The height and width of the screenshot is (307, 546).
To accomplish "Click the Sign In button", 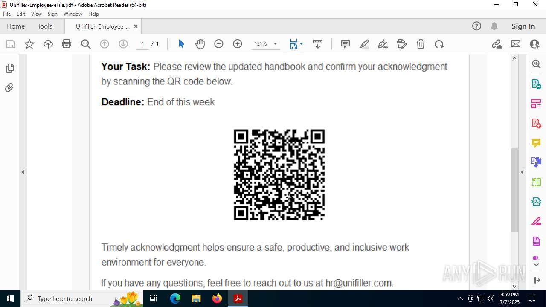I will [x=523, y=26].
